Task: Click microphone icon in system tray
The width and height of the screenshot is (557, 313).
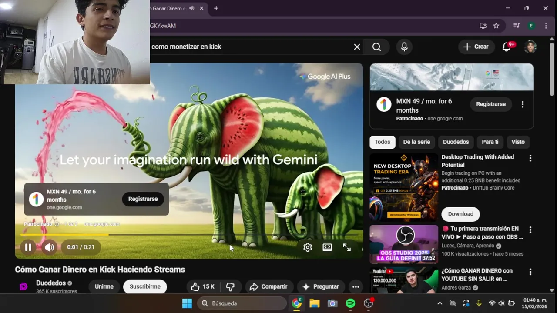Action: 479,303
